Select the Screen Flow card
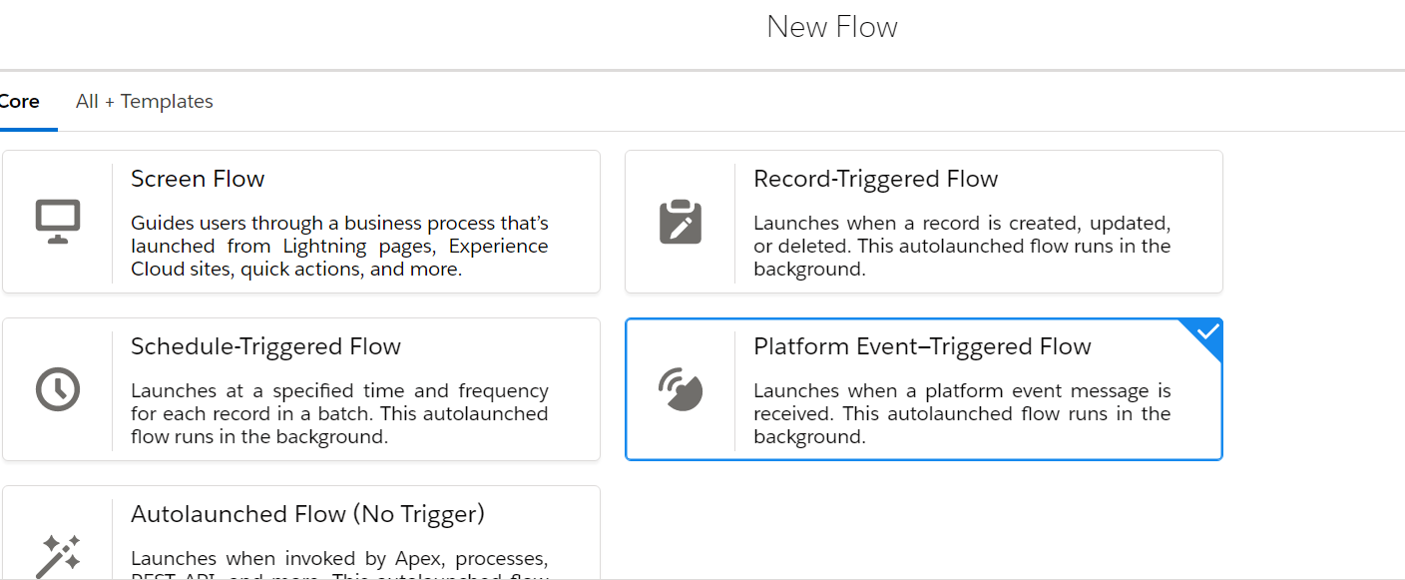This screenshot has height=580, width=1405. 299,221
